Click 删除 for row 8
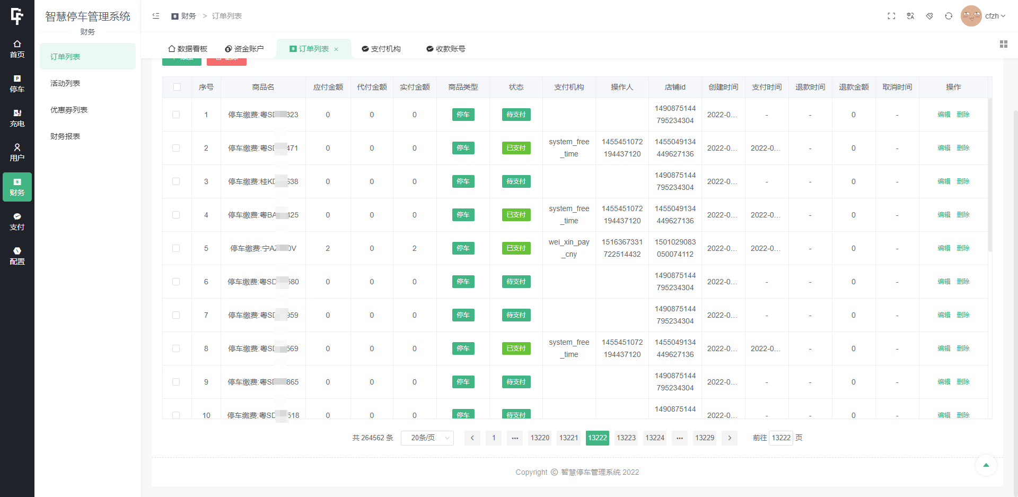Screen dimensions: 1018x497 (963, 348)
